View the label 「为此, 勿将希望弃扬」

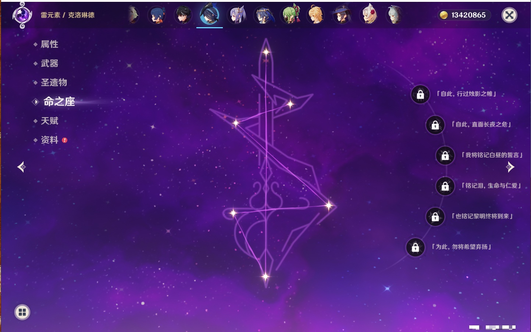click(x=461, y=247)
